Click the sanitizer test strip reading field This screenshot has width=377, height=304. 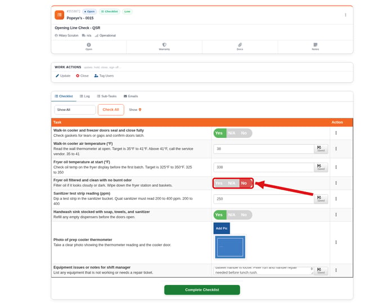click(x=264, y=199)
